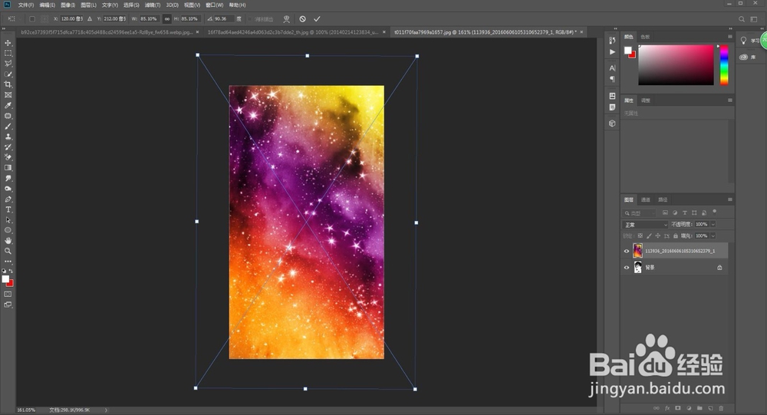767x415 pixels.
Task: Toggle relative positioning triangle between X and Y
Action: click(x=90, y=19)
